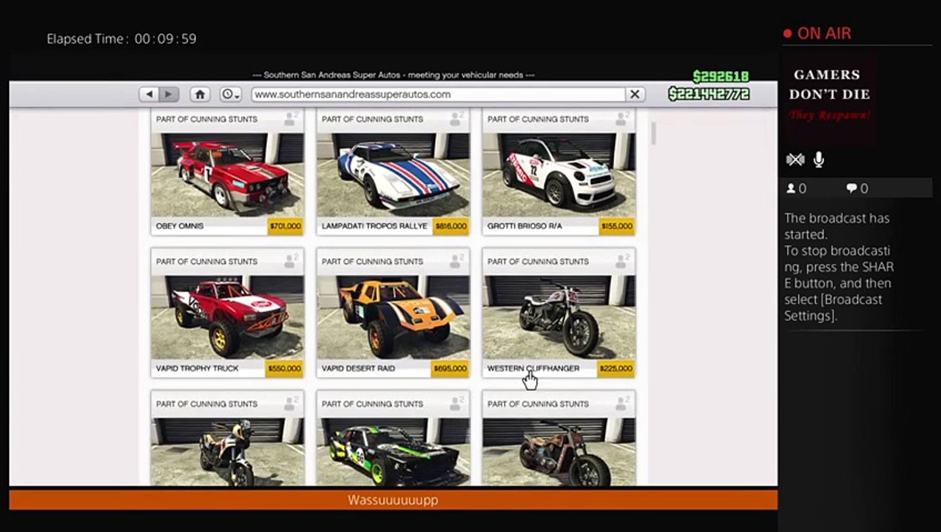This screenshot has width=941, height=532.
Task: Click the Southern San Andreas Super Autos title
Action: coord(393,75)
